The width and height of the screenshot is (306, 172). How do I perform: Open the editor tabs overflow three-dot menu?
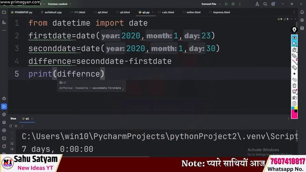(294, 12)
